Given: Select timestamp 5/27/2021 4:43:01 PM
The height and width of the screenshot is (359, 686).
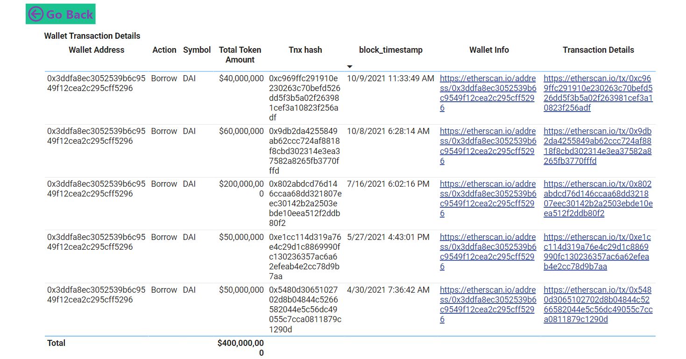Looking at the screenshot, I should [388, 237].
